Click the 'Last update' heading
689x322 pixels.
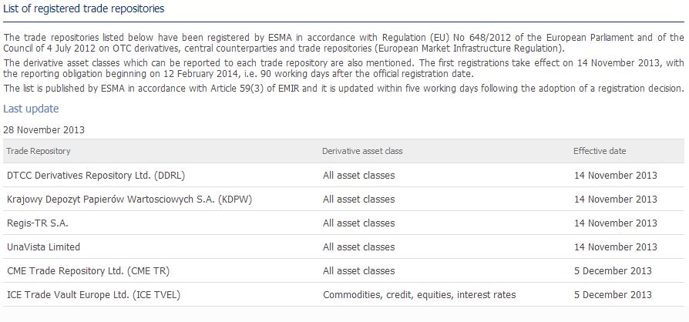(x=31, y=109)
